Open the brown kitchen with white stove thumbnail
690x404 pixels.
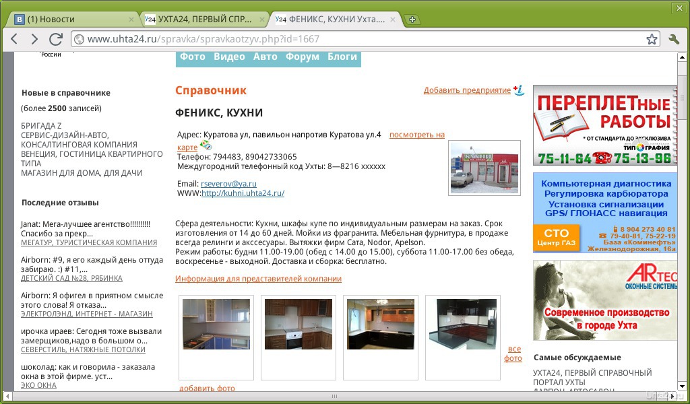point(299,324)
